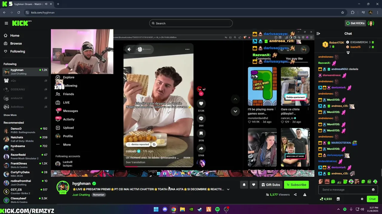Open the Kick hamburger sidebar menu

[x=6, y=23]
